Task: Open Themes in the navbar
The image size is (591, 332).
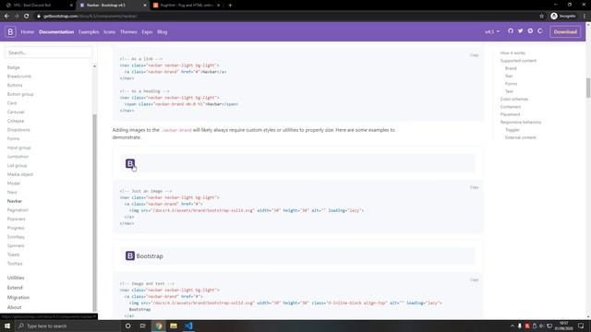Action: [x=128, y=32]
